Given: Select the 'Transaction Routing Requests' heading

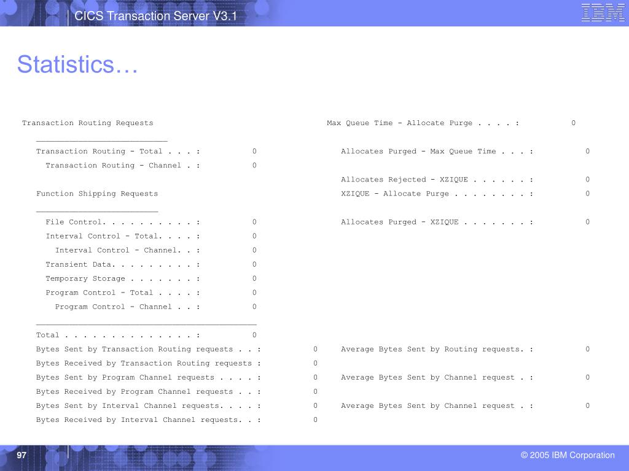Looking at the screenshot, I should point(87,123).
